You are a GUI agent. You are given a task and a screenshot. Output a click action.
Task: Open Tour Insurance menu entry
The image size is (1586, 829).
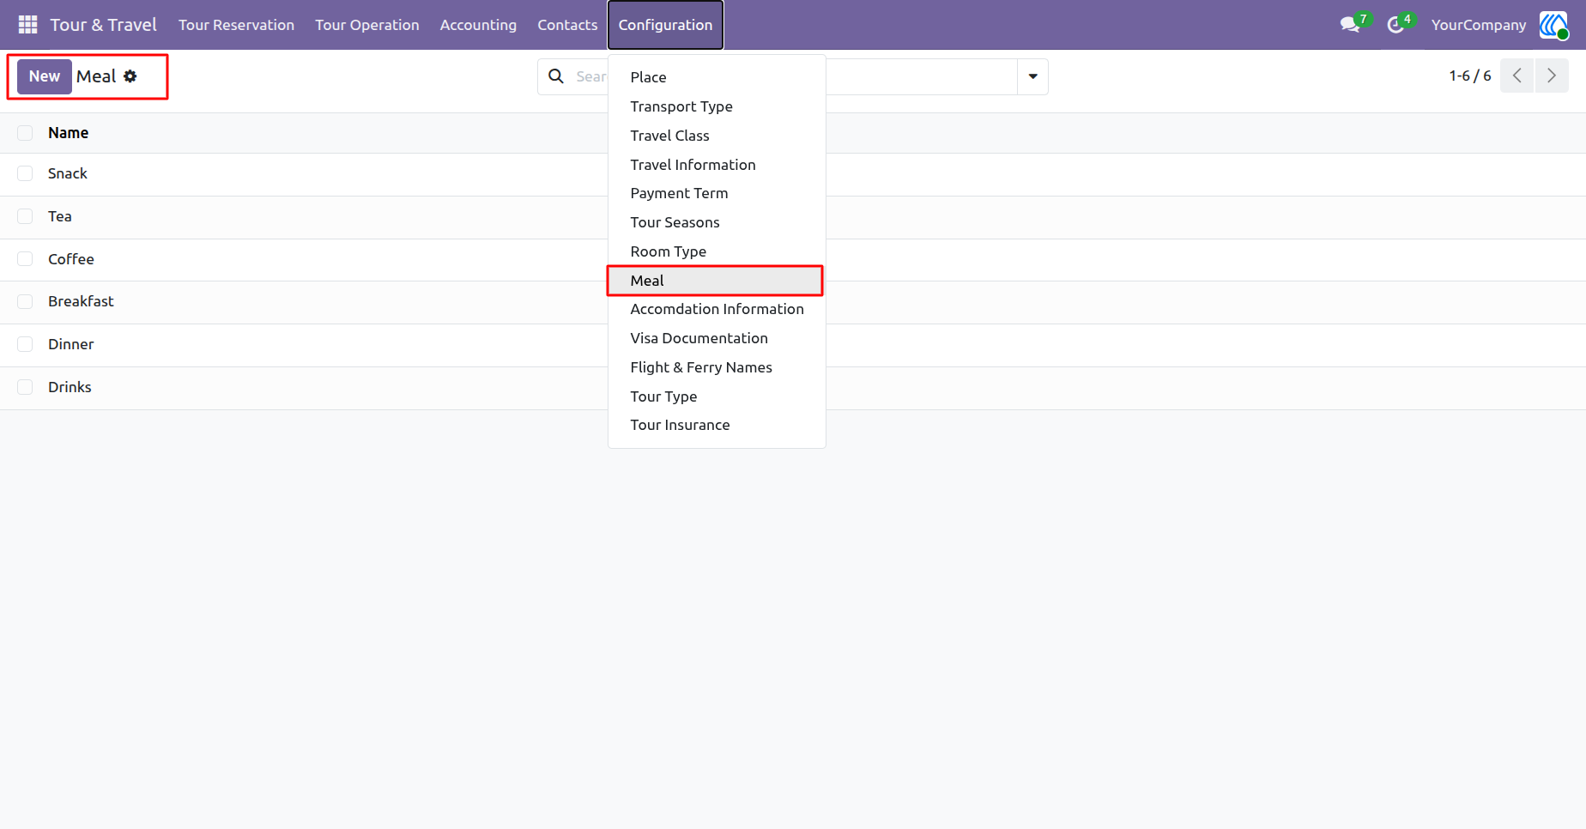[717, 425]
